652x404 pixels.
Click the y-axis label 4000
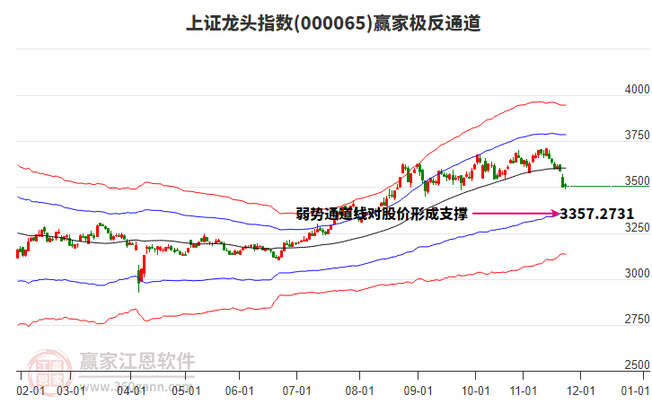[637, 90]
